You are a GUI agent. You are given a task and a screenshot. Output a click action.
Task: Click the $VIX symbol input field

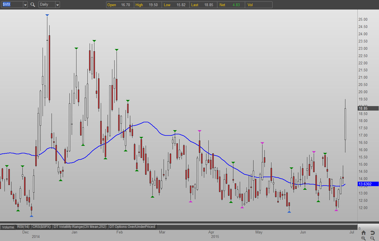tap(11, 4)
